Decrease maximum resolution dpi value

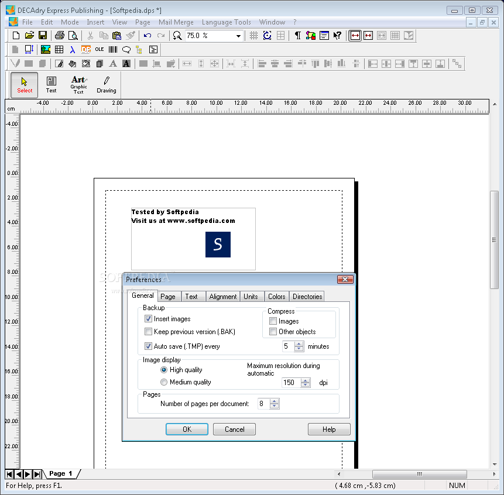[x=306, y=385]
